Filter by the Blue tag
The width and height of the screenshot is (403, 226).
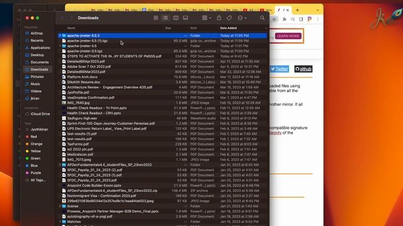[x=34, y=166]
